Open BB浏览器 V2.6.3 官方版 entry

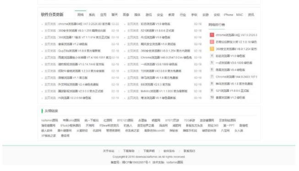[156, 85]
